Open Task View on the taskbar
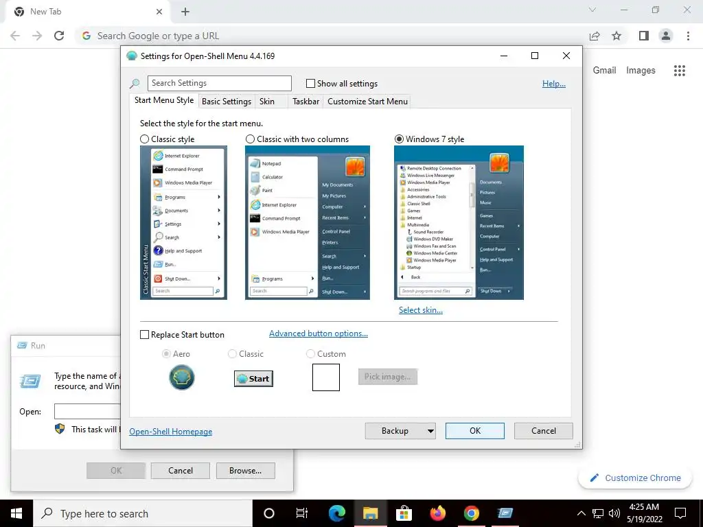Screen dimensions: 703x527 tap(302, 513)
